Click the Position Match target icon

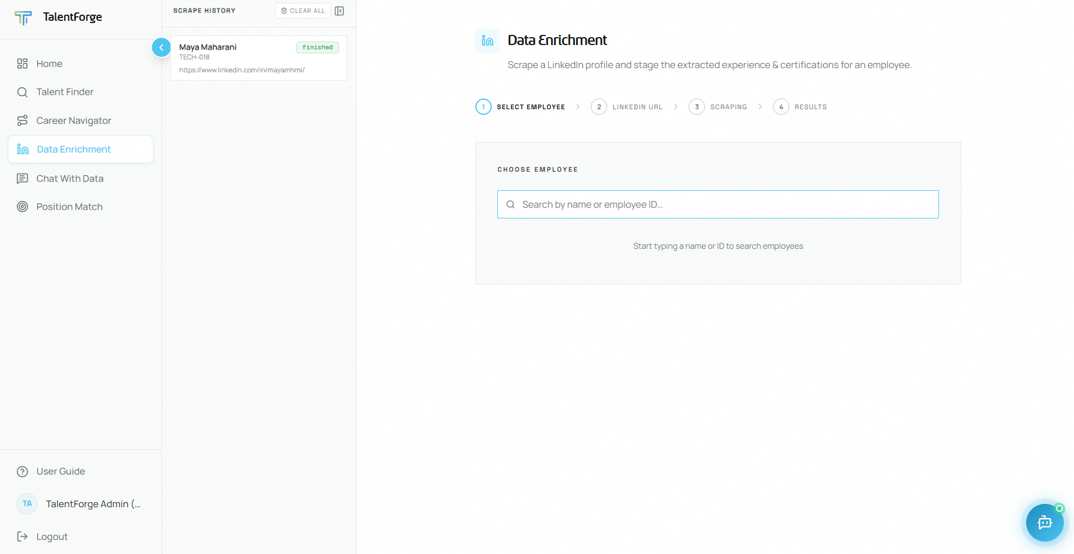click(x=23, y=207)
